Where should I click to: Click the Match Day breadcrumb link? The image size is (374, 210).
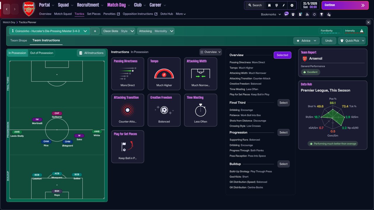[9, 22]
